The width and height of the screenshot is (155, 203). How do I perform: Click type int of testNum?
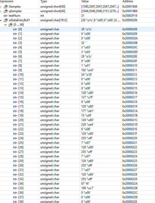point(42,16)
